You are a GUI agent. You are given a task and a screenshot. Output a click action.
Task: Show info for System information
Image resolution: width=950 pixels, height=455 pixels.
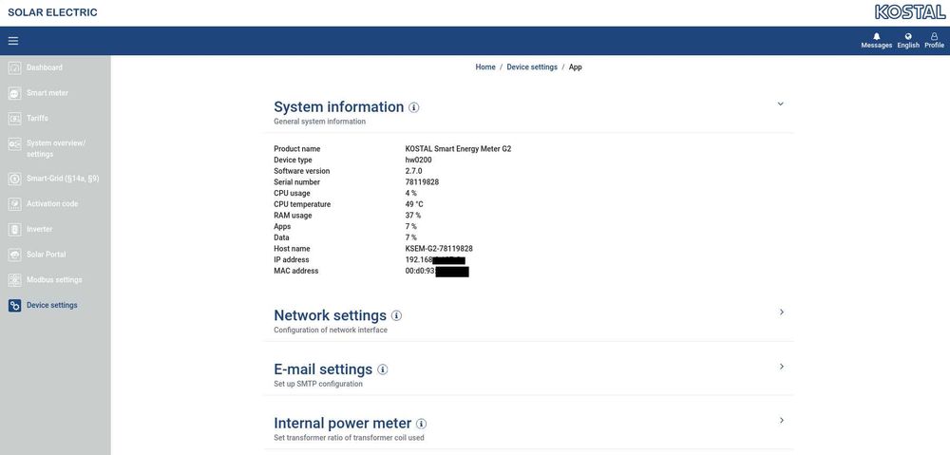tap(414, 108)
